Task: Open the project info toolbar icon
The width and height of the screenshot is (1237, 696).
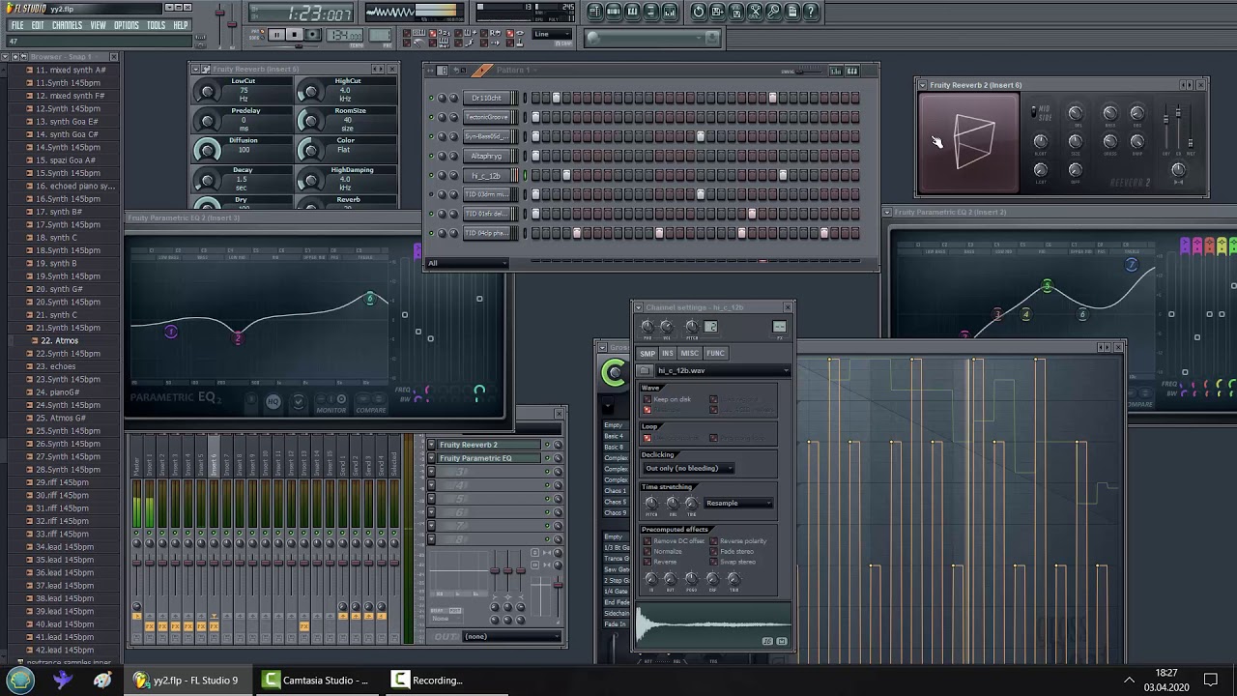Action: point(793,12)
